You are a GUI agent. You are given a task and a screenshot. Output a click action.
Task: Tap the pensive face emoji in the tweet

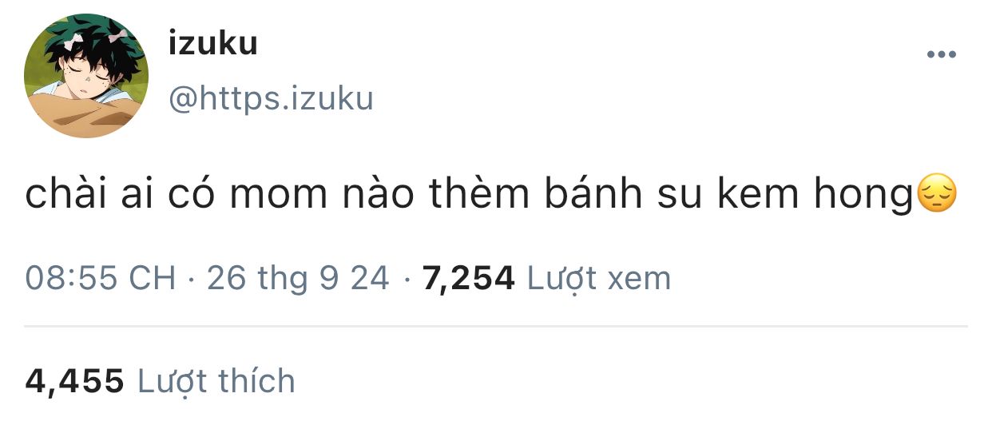pos(935,196)
